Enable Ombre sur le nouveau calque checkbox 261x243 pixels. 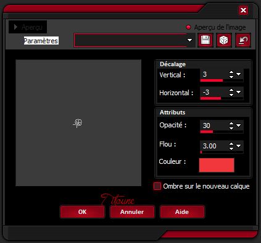coord(157,186)
